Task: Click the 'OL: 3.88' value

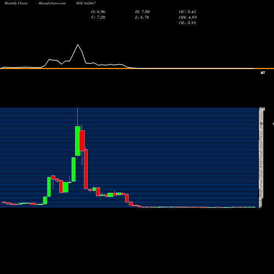Action: click(x=187, y=22)
